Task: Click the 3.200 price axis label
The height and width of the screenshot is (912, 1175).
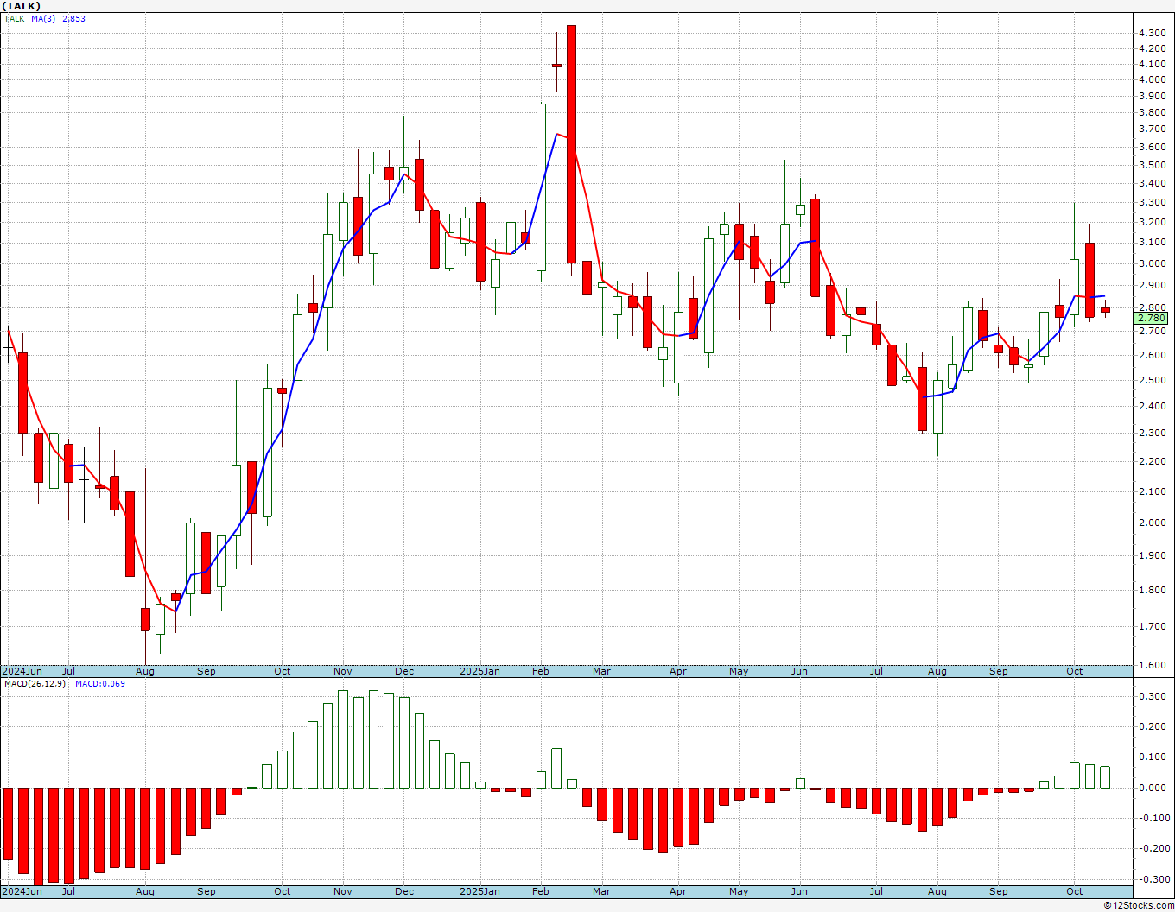Action: point(1153,222)
